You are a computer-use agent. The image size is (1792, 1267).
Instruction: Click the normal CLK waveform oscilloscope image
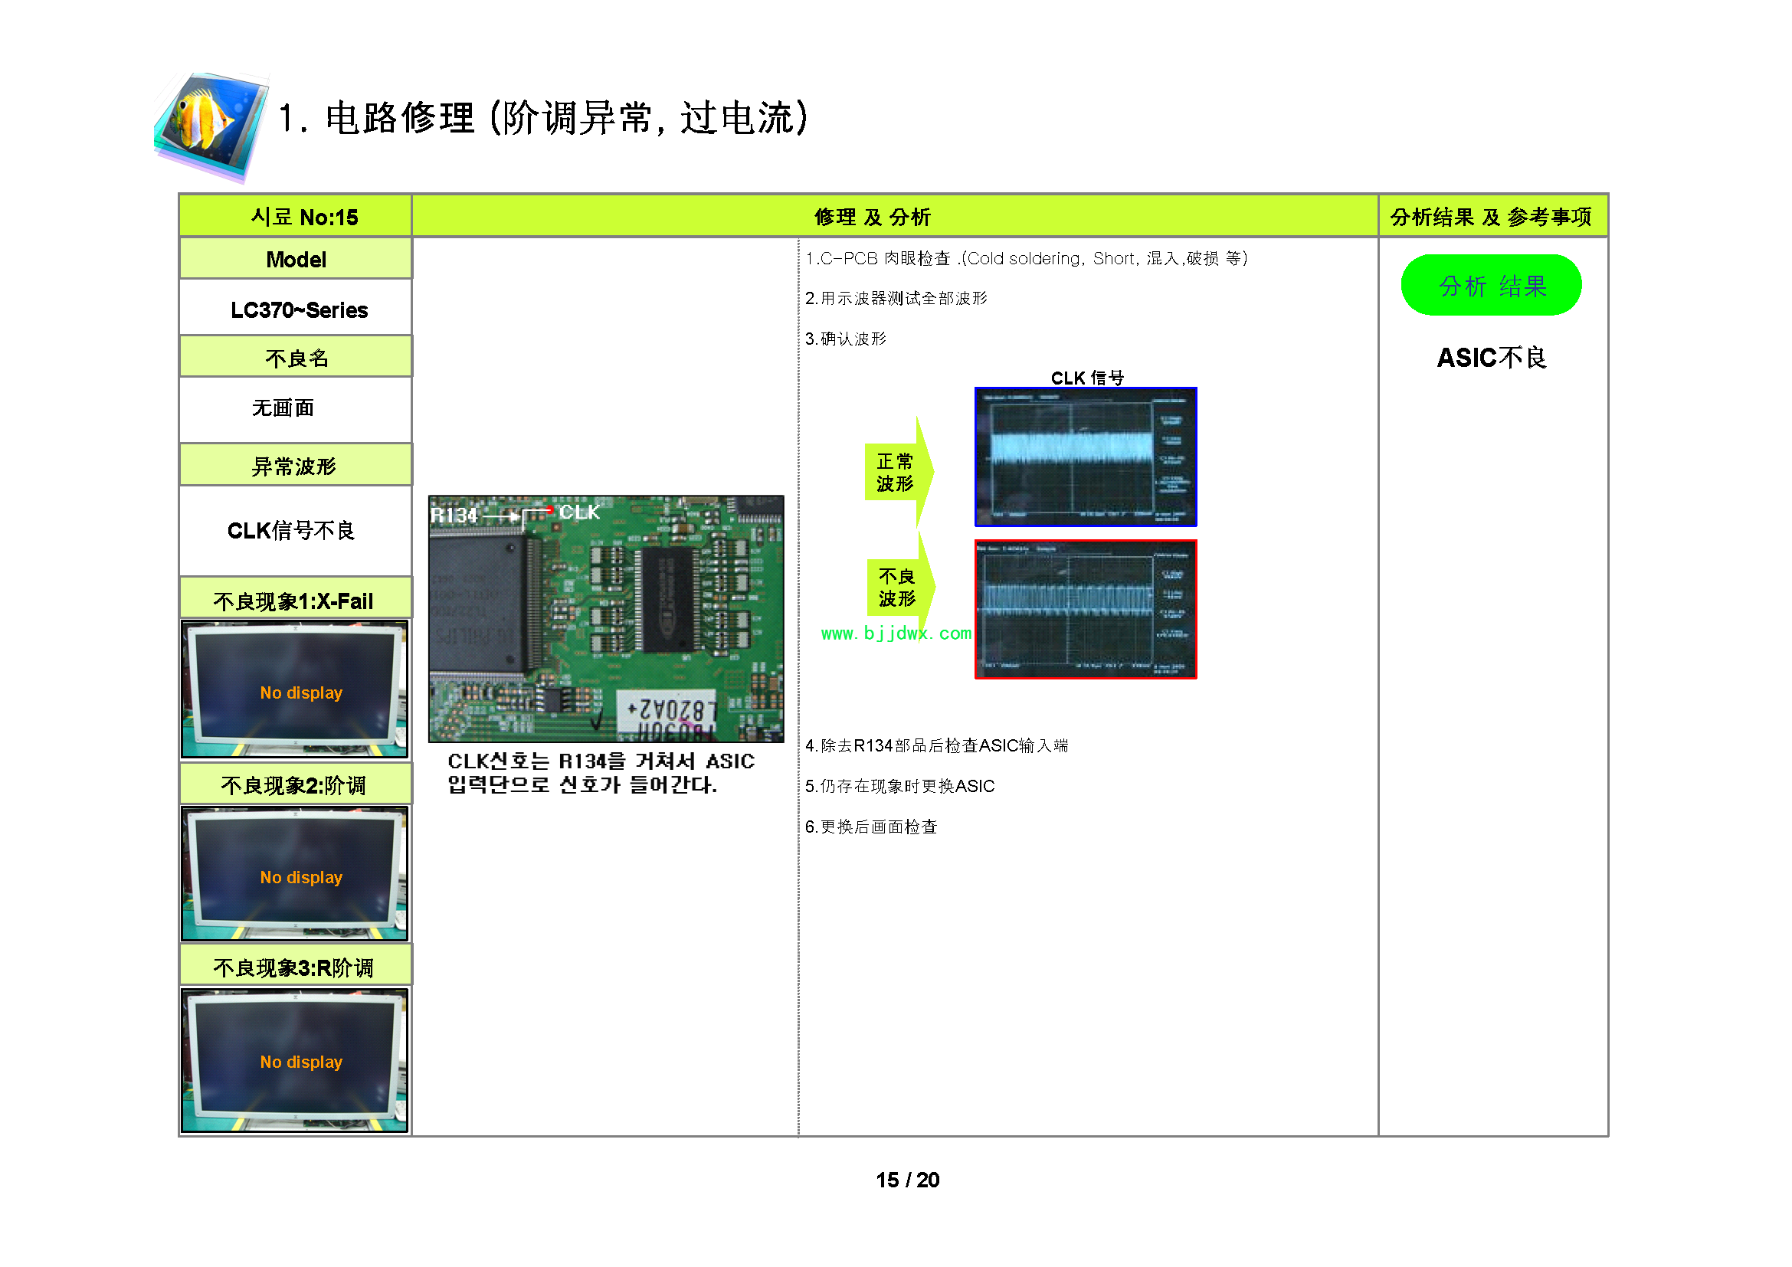1085,457
